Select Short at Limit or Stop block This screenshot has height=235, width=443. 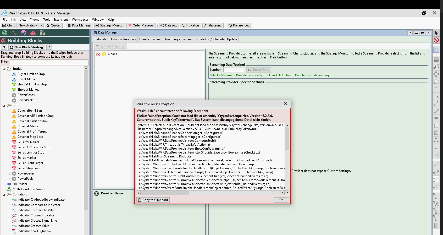pos(32,84)
